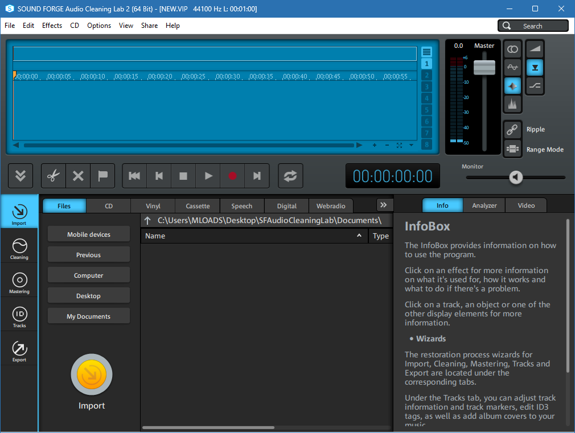Toggle the spectral display button
Viewport: 575px width, 433px height.
click(x=512, y=105)
